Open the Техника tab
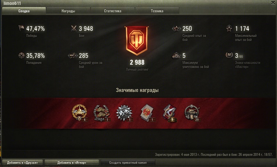 coord(157,11)
